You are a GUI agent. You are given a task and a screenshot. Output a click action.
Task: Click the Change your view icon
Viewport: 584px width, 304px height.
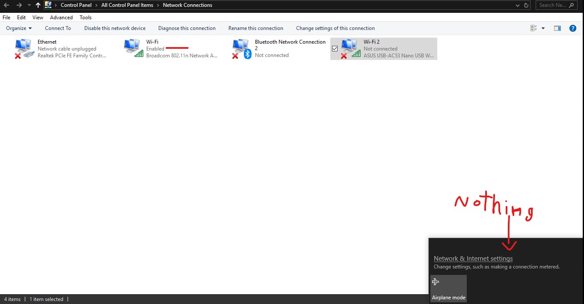click(x=534, y=28)
